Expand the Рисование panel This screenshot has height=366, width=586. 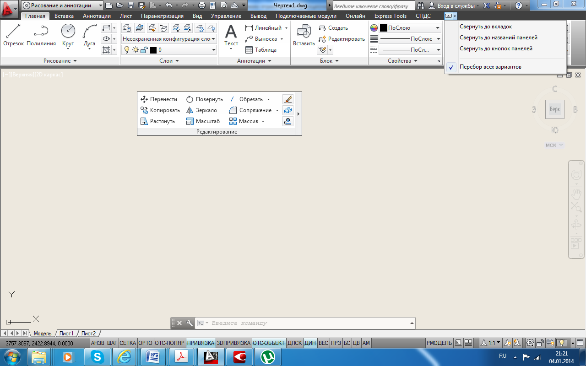60,61
